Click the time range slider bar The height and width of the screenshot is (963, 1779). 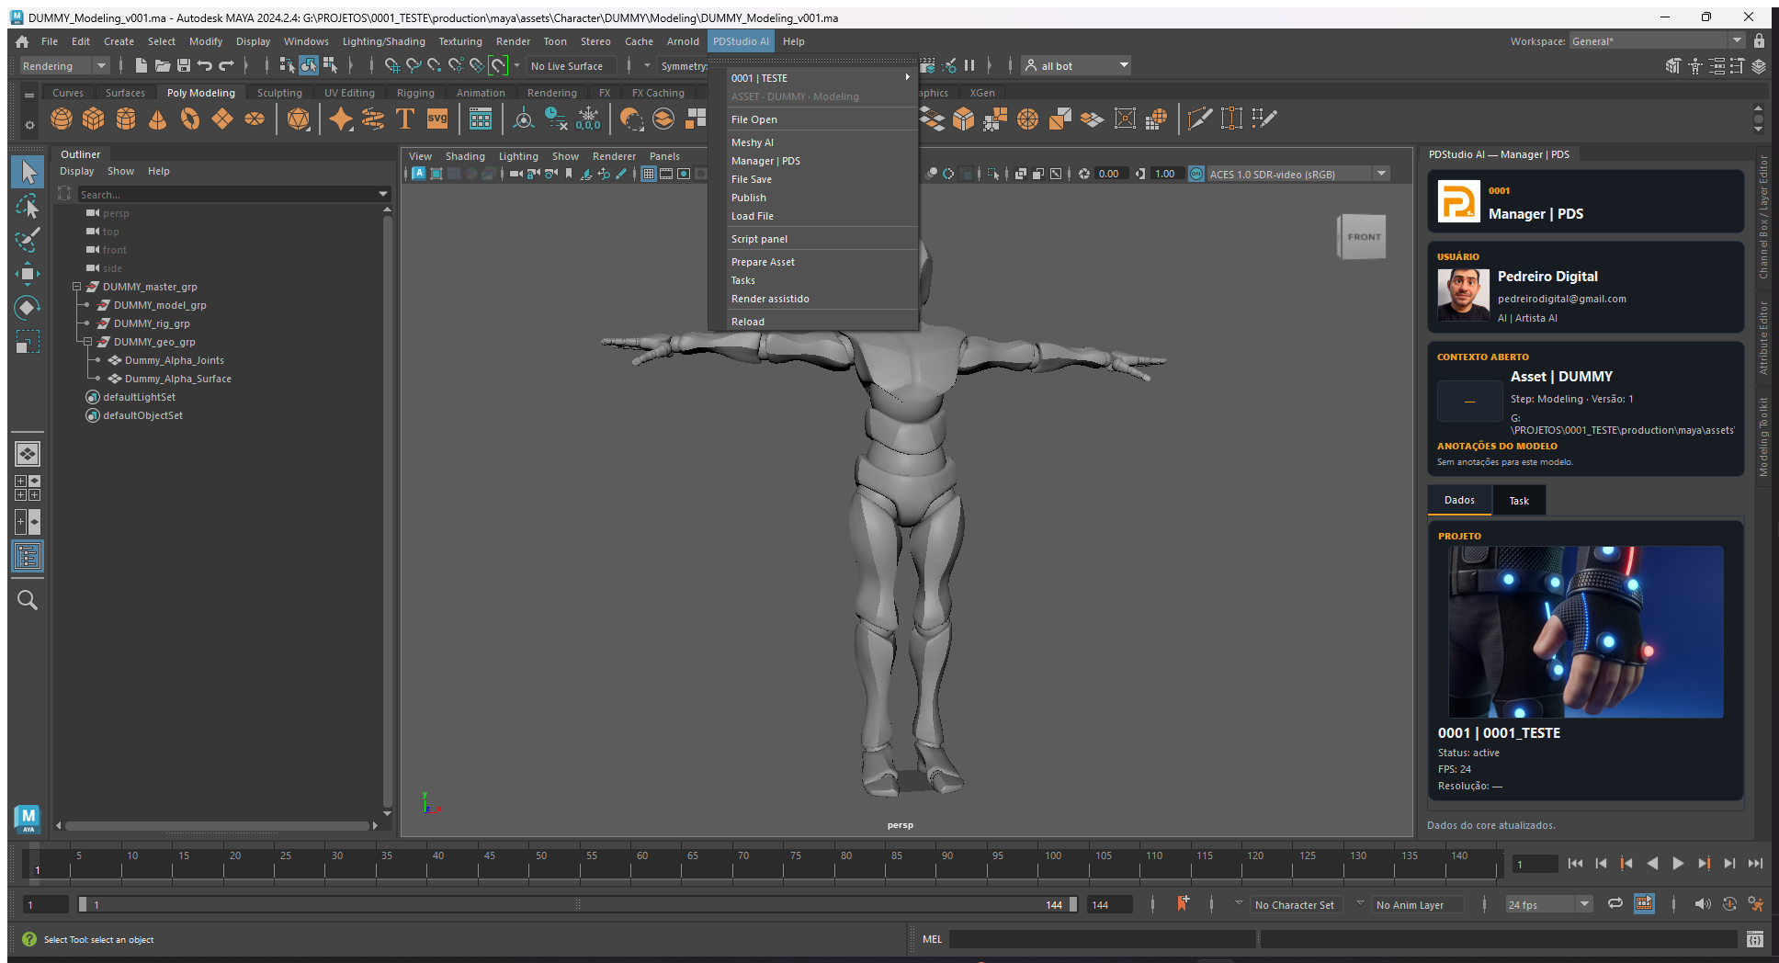tap(578, 905)
